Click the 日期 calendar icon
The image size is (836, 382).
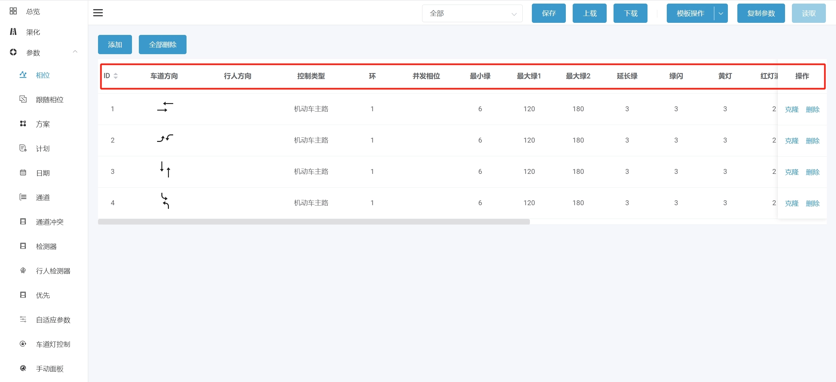point(23,173)
